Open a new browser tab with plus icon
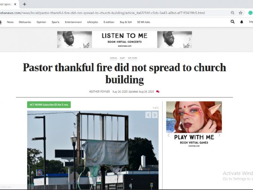Image resolution: width=253 pixels, height=190 pixels. [24, 4]
